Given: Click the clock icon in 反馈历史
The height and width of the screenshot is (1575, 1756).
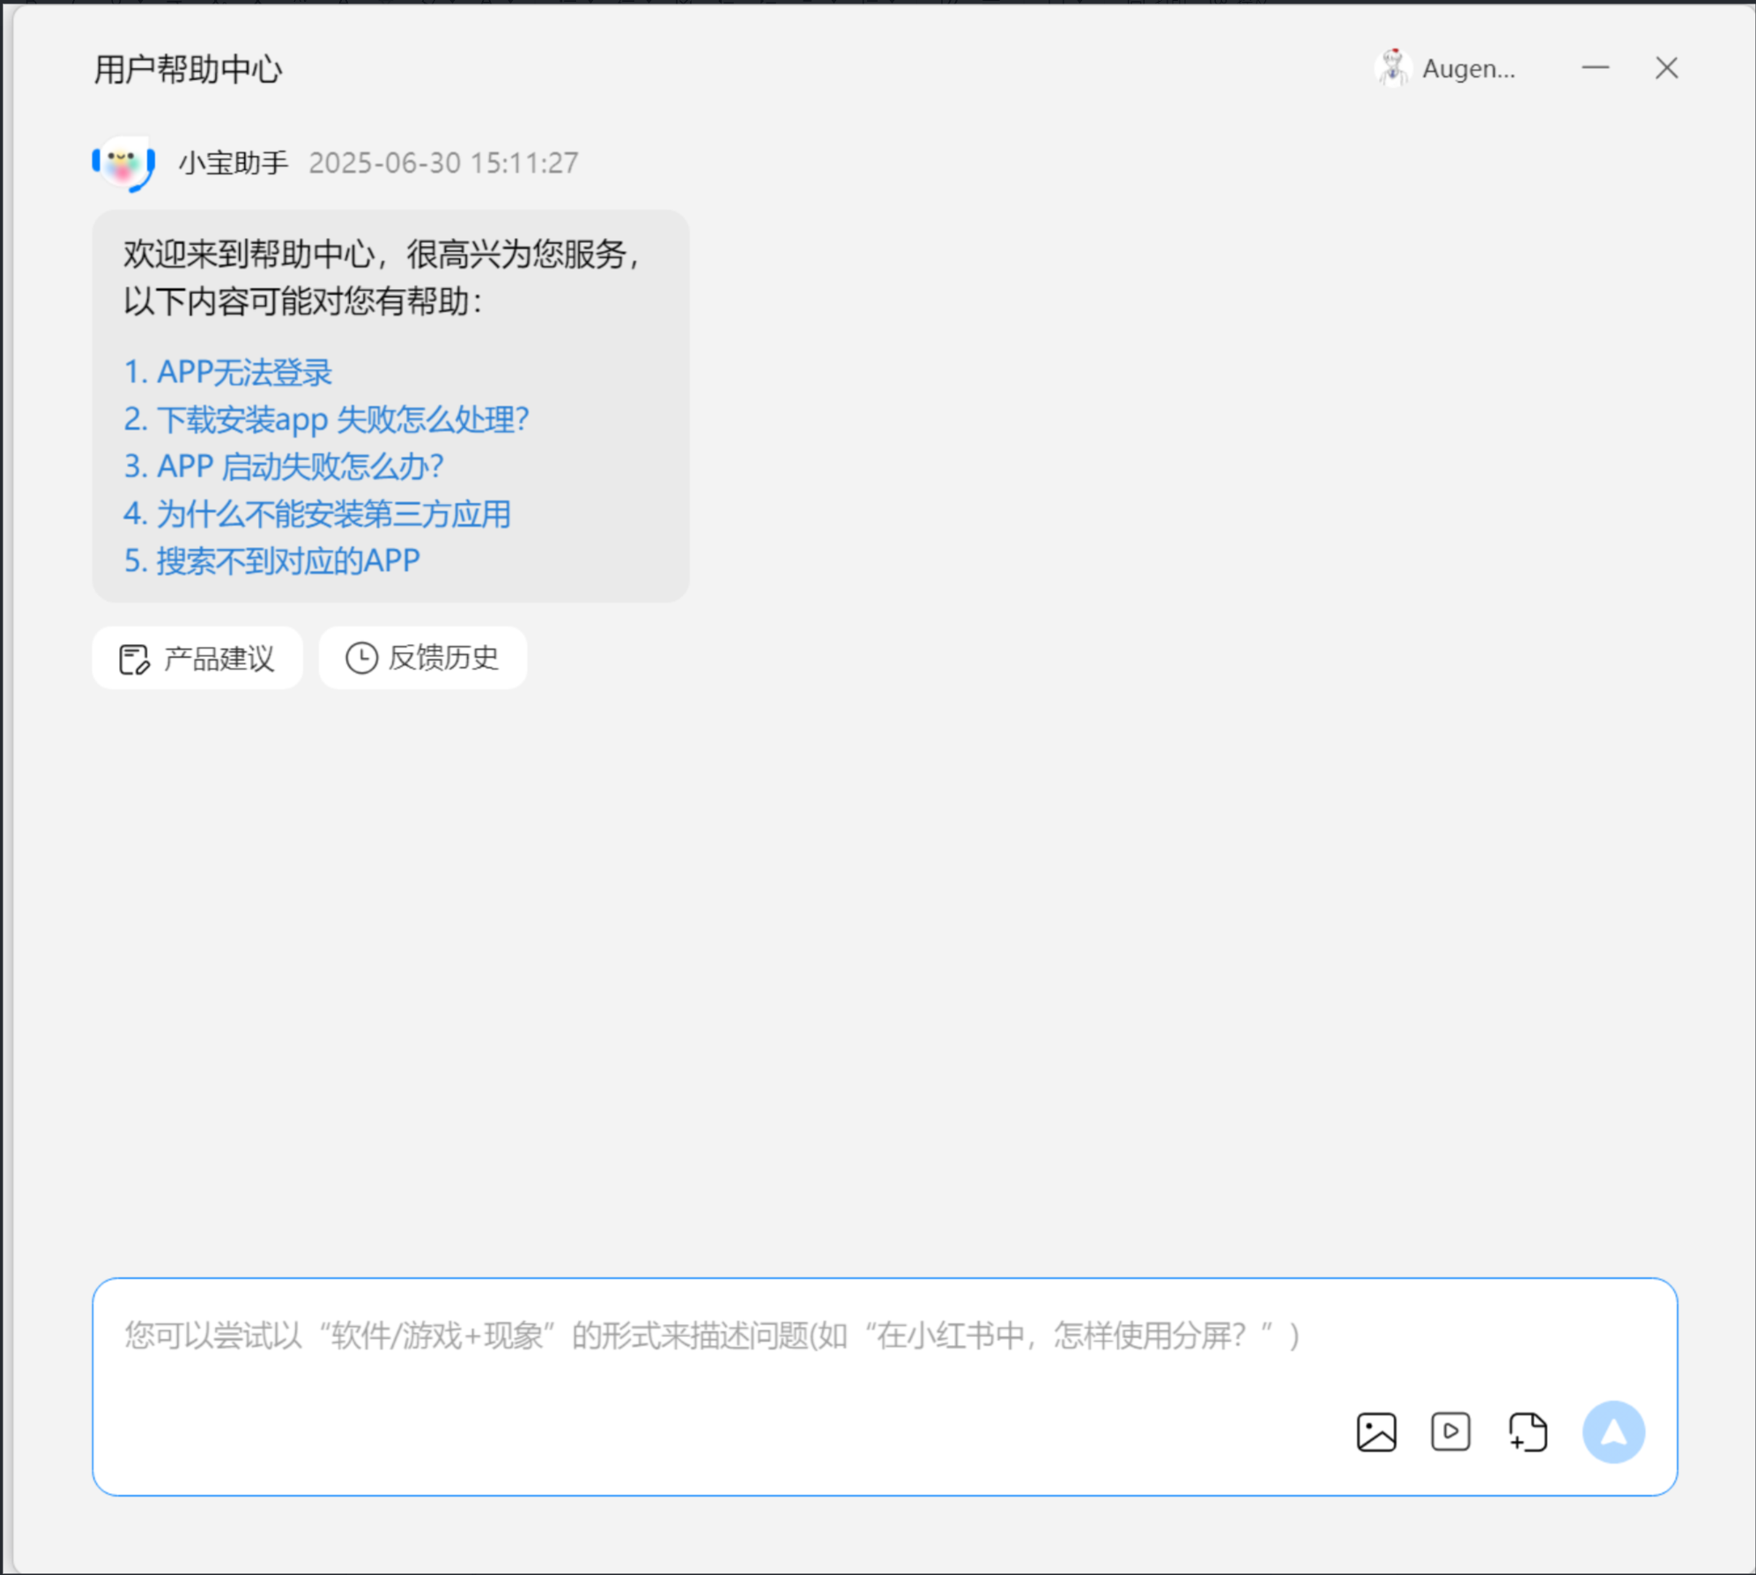Looking at the screenshot, I should click(361, 658).
